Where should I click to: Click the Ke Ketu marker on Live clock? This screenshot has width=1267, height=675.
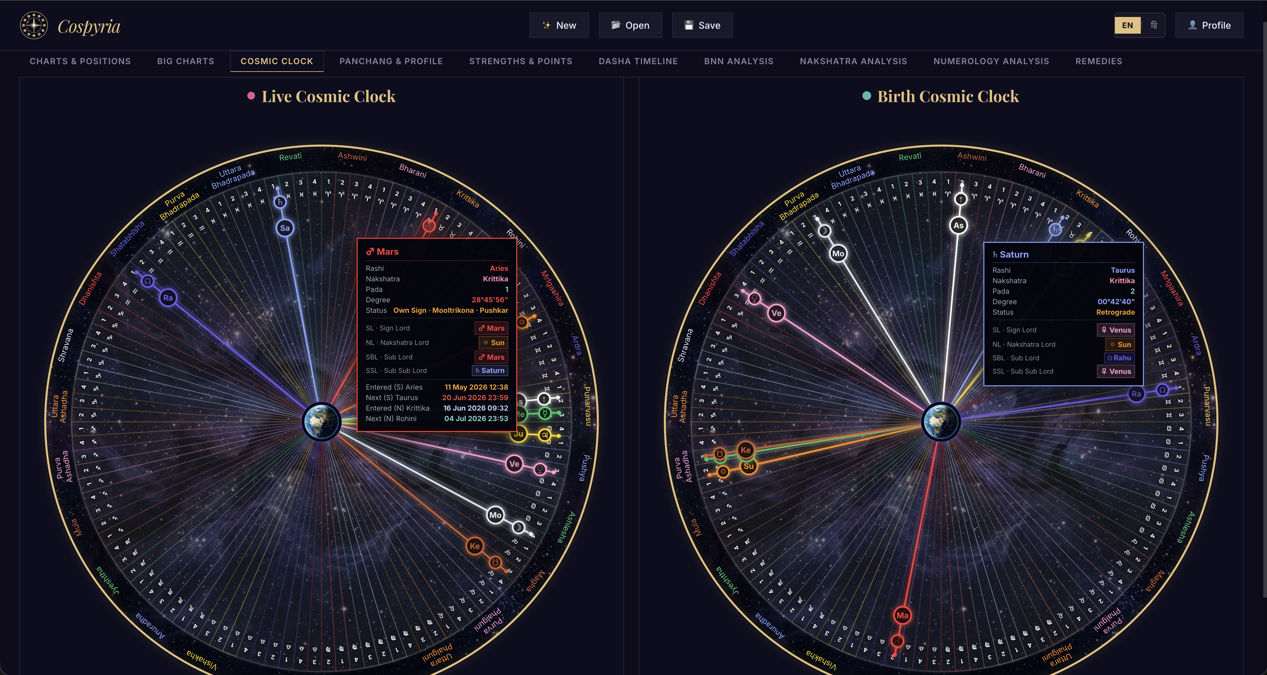[475, 546]
